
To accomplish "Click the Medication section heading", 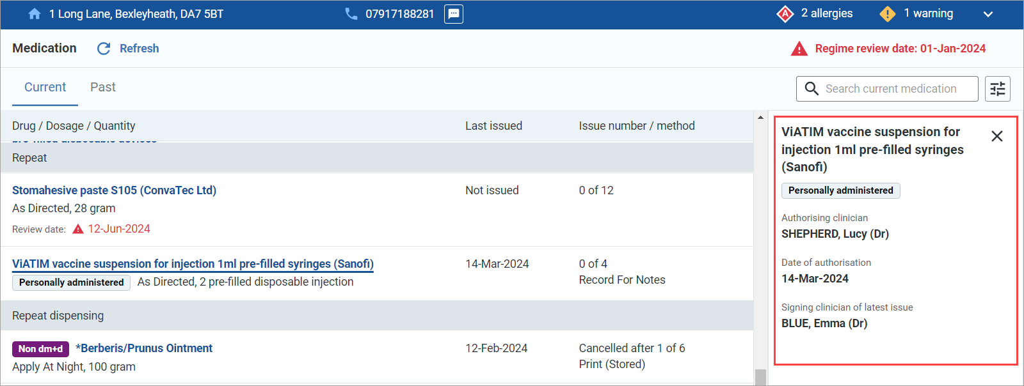I will click(44, 49).
